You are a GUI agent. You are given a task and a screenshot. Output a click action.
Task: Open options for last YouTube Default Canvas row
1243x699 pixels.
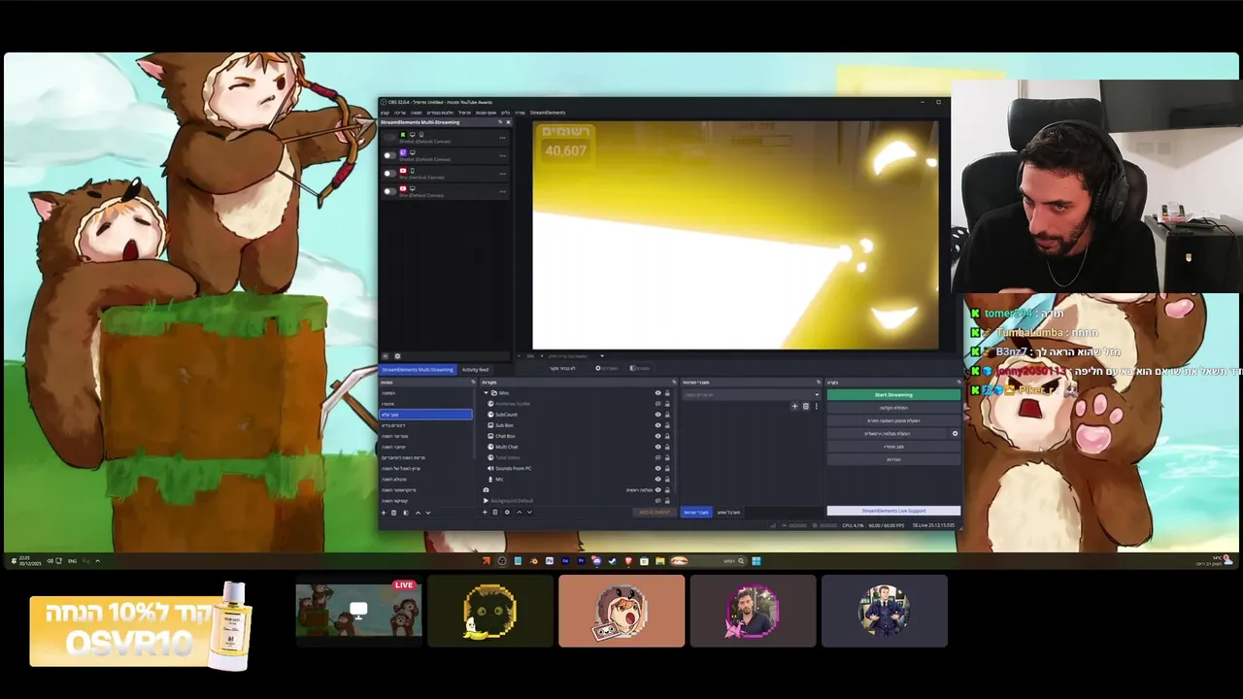502,191
